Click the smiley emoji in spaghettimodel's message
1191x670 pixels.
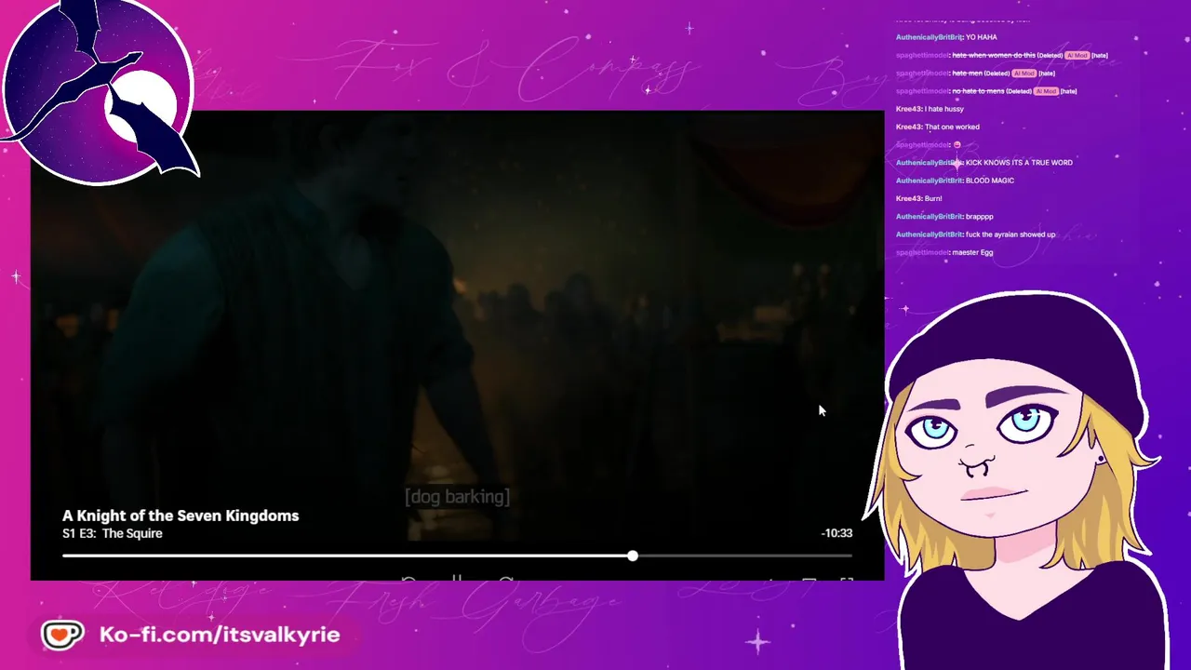(x=957, y=145)
